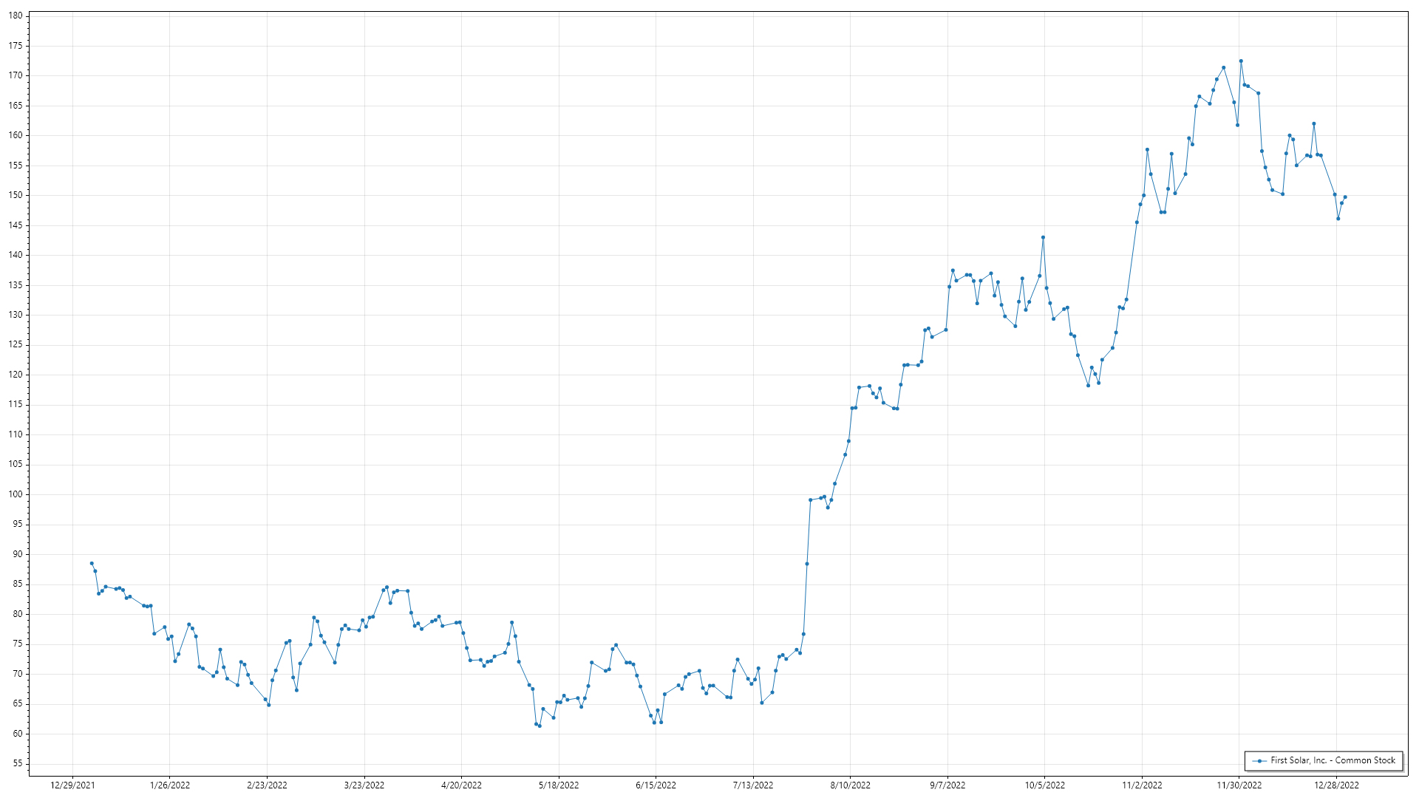Click the 55 value on the y-axis
The image size is (1419, 798).
coord(17,763)
